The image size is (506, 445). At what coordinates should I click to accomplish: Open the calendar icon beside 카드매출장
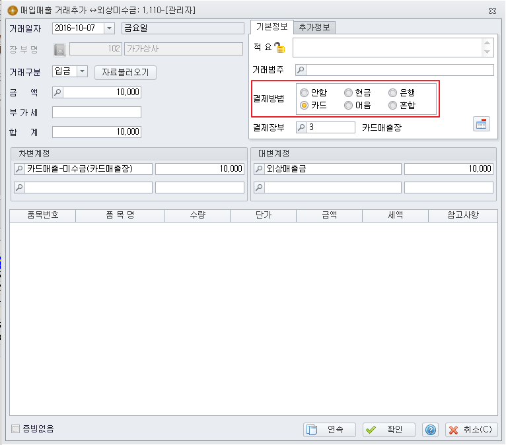pyautogui.click(x=481, y=124)
